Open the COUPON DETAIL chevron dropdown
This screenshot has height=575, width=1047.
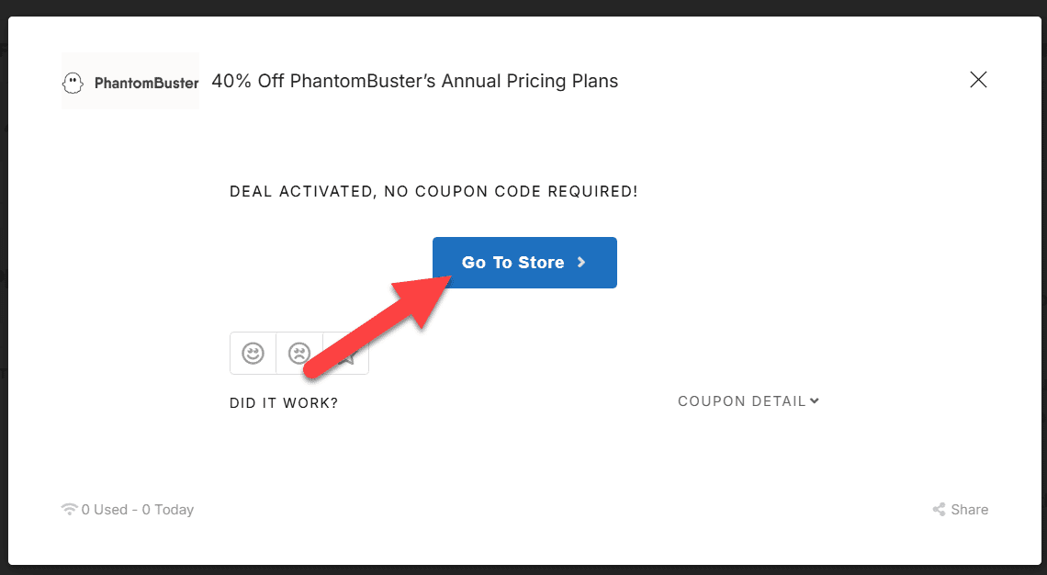click(x=814, y=401)
